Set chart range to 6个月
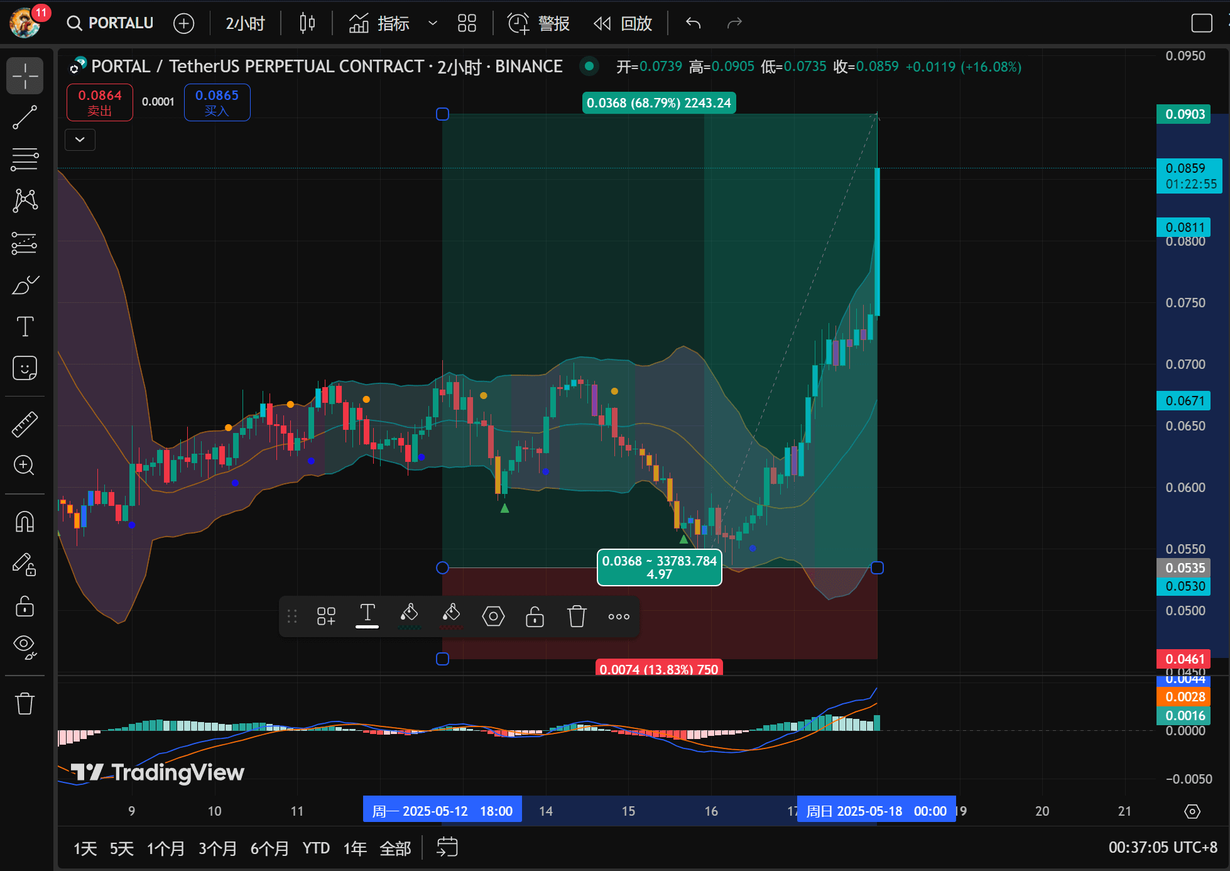Image resolution: width=1230 pixels, height=871 pixels. coord(269,848)
